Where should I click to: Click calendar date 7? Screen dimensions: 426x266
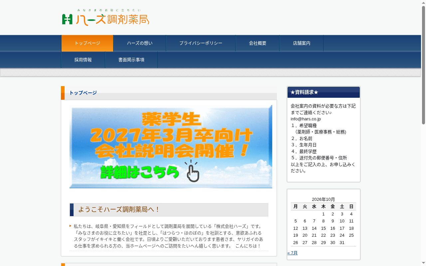[314, 221]
